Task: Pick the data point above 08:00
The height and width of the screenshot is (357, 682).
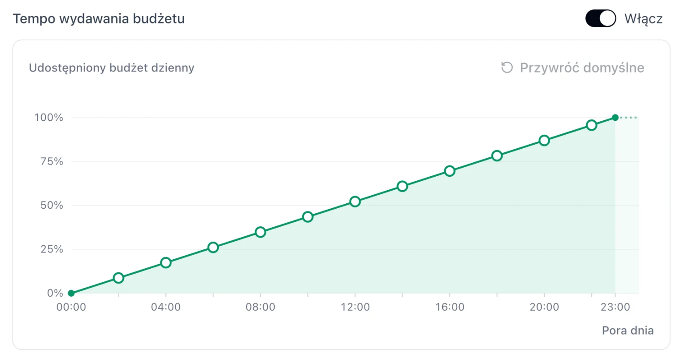Action: pyautogui.click(x=260, y=232)
